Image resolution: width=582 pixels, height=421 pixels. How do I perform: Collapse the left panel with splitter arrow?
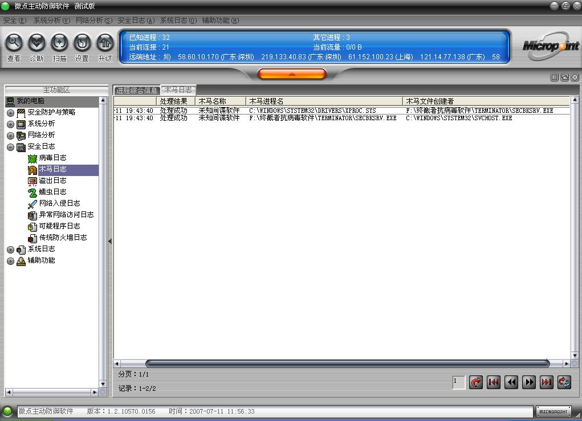click(110, 241)
